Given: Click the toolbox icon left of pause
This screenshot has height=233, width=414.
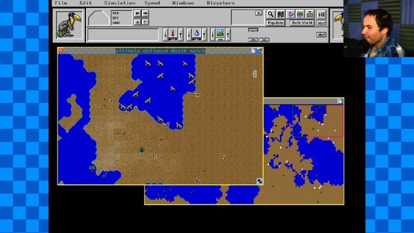Looking at the screenshot, I should pos(310,14).
